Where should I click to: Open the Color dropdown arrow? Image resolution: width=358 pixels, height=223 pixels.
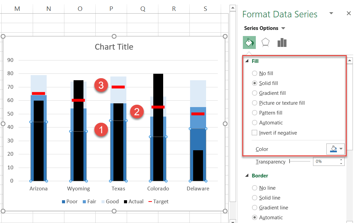341,149
